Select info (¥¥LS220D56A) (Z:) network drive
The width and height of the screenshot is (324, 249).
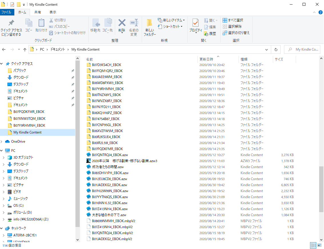pos(31,219)
